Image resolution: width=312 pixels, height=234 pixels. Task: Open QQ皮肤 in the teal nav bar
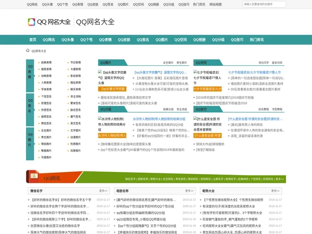coord(124,39)
